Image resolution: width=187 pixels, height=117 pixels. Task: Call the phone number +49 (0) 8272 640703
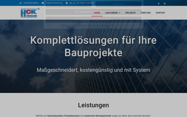click(31, 3)
